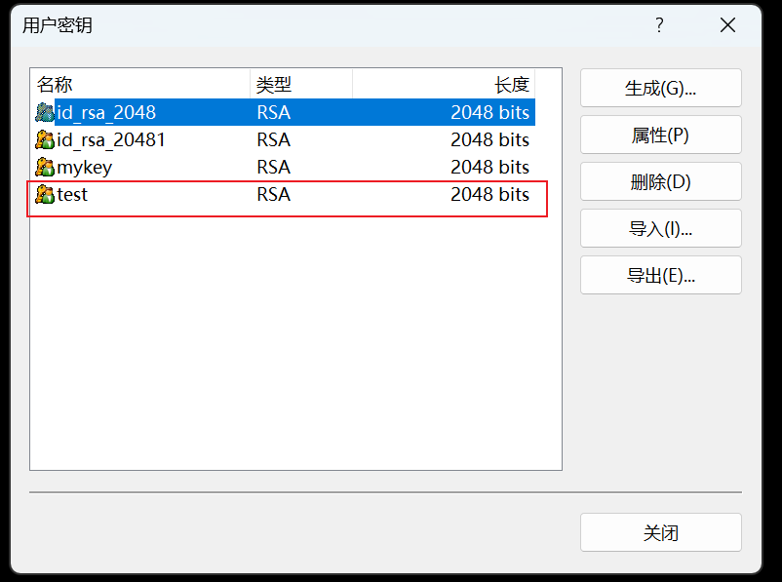Screen dimensions: 782x582
Task: Close the 用户密钥 dialog with the X
Action: click(727, 25)
